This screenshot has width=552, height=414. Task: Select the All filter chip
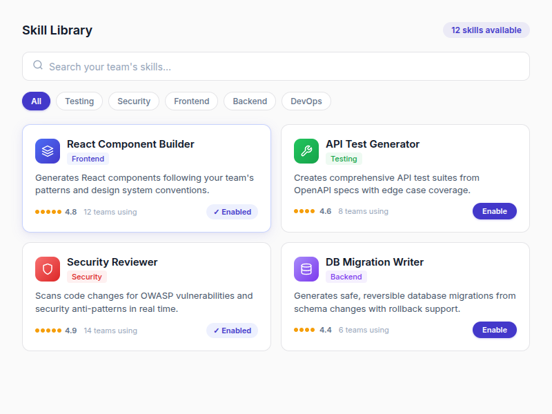click(36, 101)
